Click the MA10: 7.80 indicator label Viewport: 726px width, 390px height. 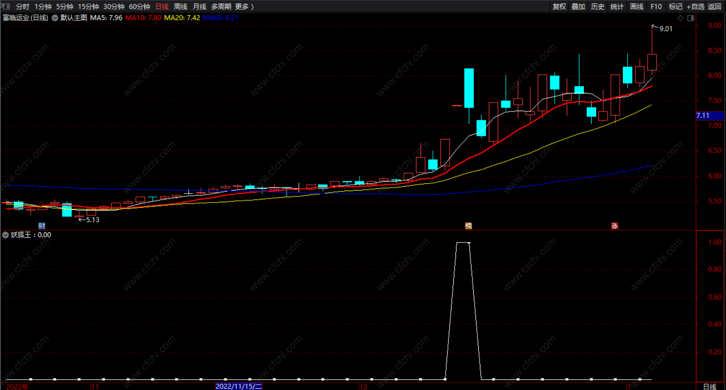[143, 18]
